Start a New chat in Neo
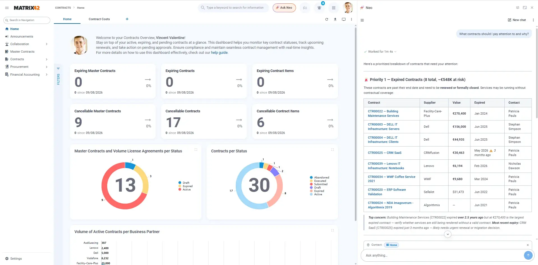The height and width of the screenshot is (265, 538). pyautogui.click(x=517, y=20)
